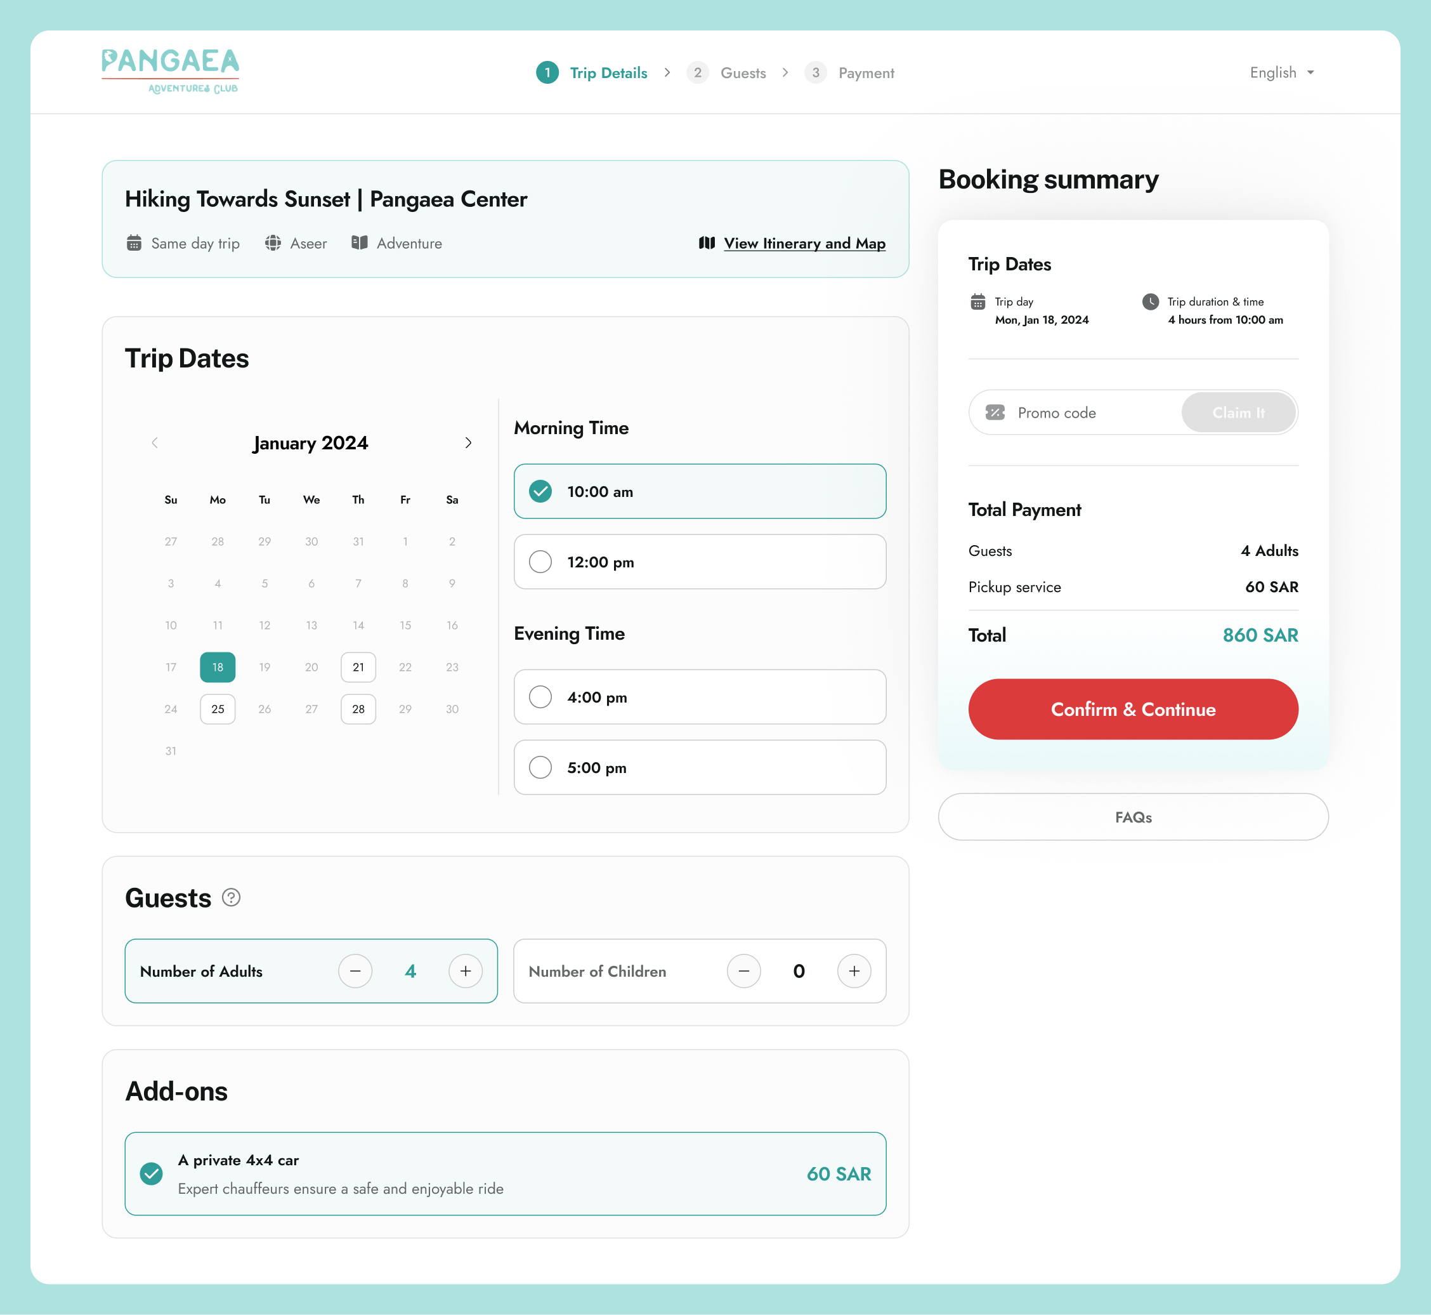Click the globe icon next to Aseer label
The image size is (1431, 1315).
click(271, 243)
